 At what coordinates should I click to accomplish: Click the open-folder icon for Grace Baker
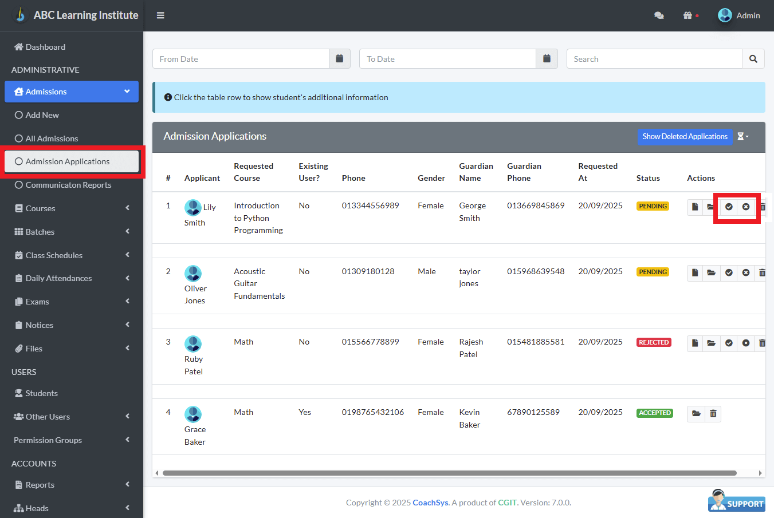click(x=696, y=413)
